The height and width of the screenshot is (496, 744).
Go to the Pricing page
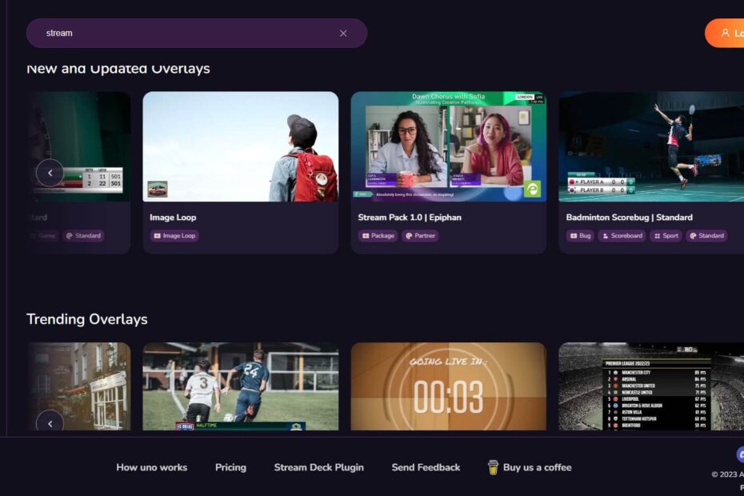click(230, 467)
